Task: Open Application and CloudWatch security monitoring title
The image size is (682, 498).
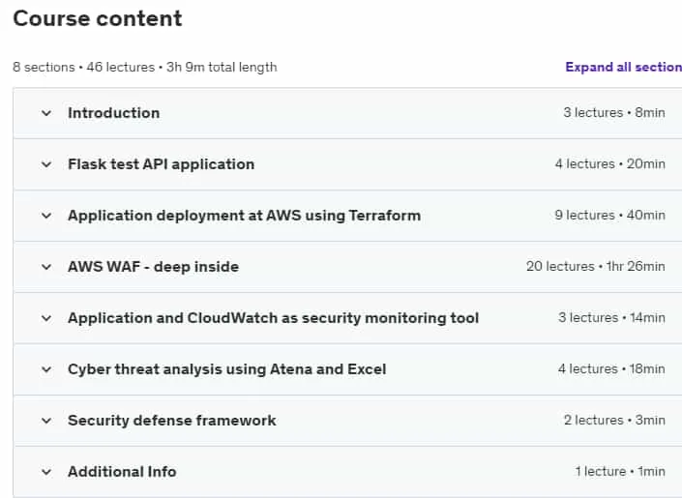Action: [x=273, y=318]
